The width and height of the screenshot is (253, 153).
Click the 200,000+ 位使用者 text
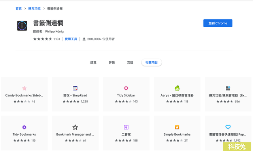(x=101, y=39)
